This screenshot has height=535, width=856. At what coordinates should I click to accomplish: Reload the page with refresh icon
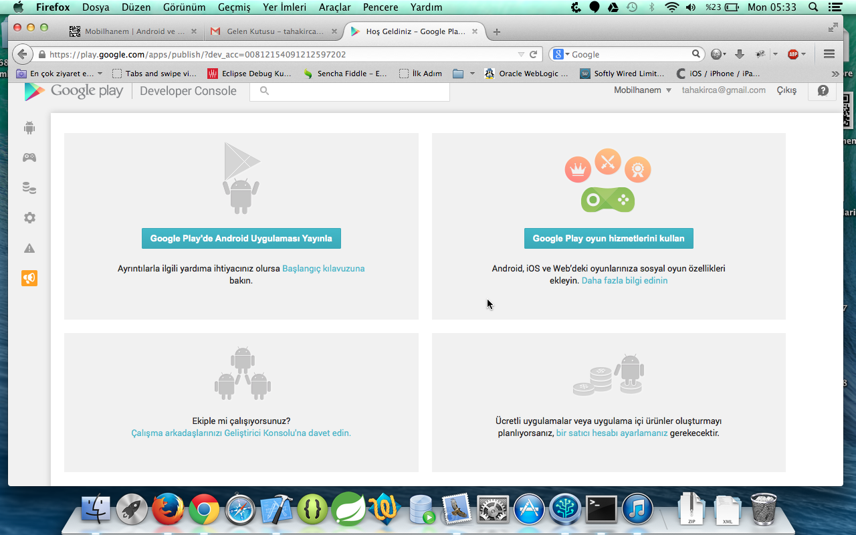pos(534,54)
